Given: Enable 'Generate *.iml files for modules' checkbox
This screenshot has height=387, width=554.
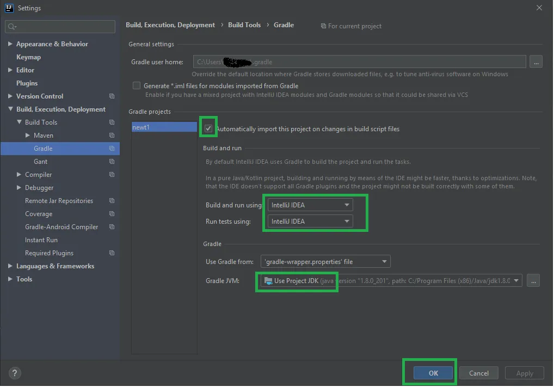Looking at the screenshot, I should [x=137, y=85].
